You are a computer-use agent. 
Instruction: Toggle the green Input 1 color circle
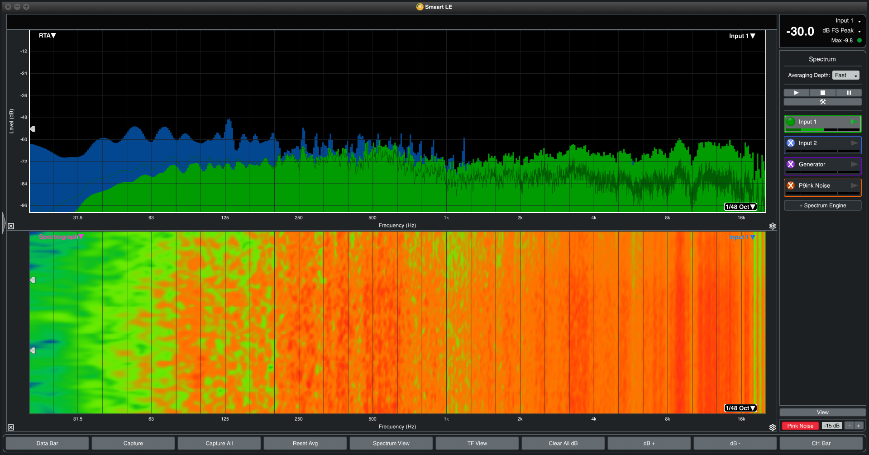tap(791, 122)
